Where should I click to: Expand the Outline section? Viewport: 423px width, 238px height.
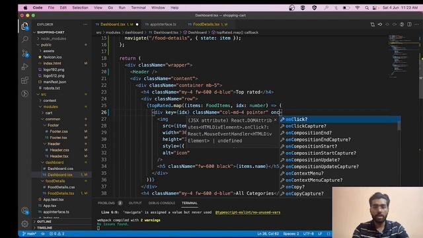pyautogui.click(x=44, y=221)
